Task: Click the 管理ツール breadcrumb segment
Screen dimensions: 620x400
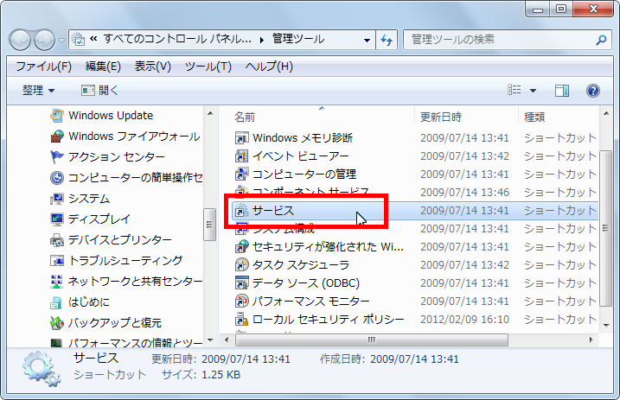Action: pos(298,39)
